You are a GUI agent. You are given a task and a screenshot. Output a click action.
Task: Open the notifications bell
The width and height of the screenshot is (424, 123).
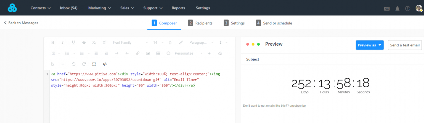[397, 9]
